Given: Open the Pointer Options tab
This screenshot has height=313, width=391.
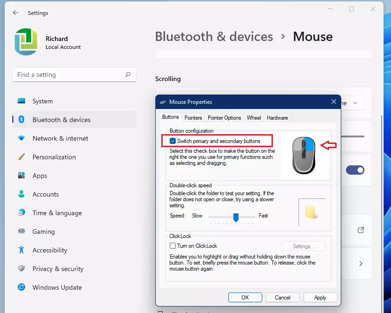Looking at the screenshot, I should [x=225, y=118].
